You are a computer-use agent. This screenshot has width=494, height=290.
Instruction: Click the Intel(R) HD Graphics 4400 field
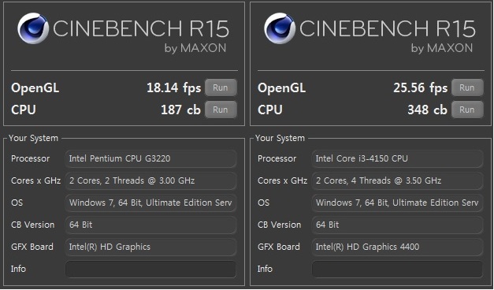[x=398, y=247]
